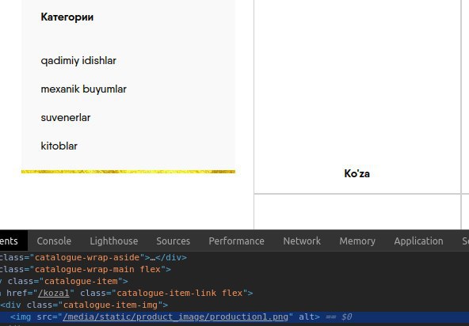Switch to the Lighthouse tab
This screenshot has width=469, height=326.
click(113, 241)
